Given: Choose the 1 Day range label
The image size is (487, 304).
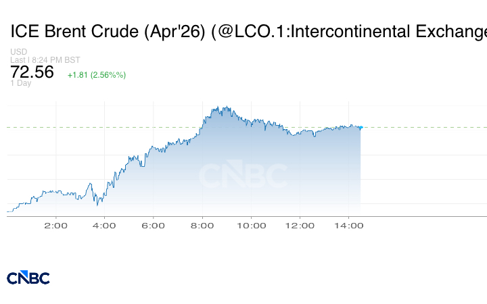Looking at the screenshot, I should coord(20,84).
